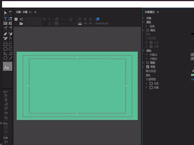This screenshot has height=145, width=194.
Task: Select the Line tool
Action: (x=11, y=58)
